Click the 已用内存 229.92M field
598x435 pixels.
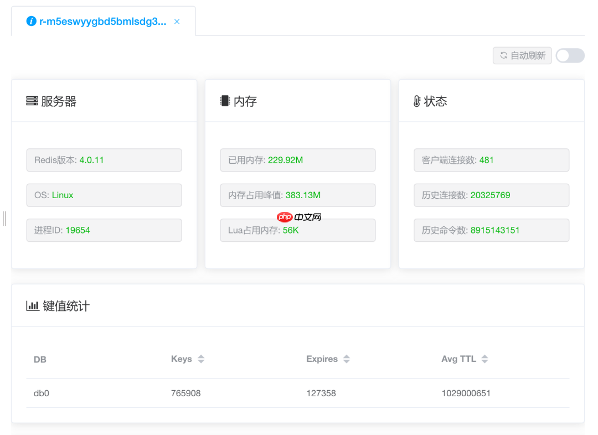[298, 160]
